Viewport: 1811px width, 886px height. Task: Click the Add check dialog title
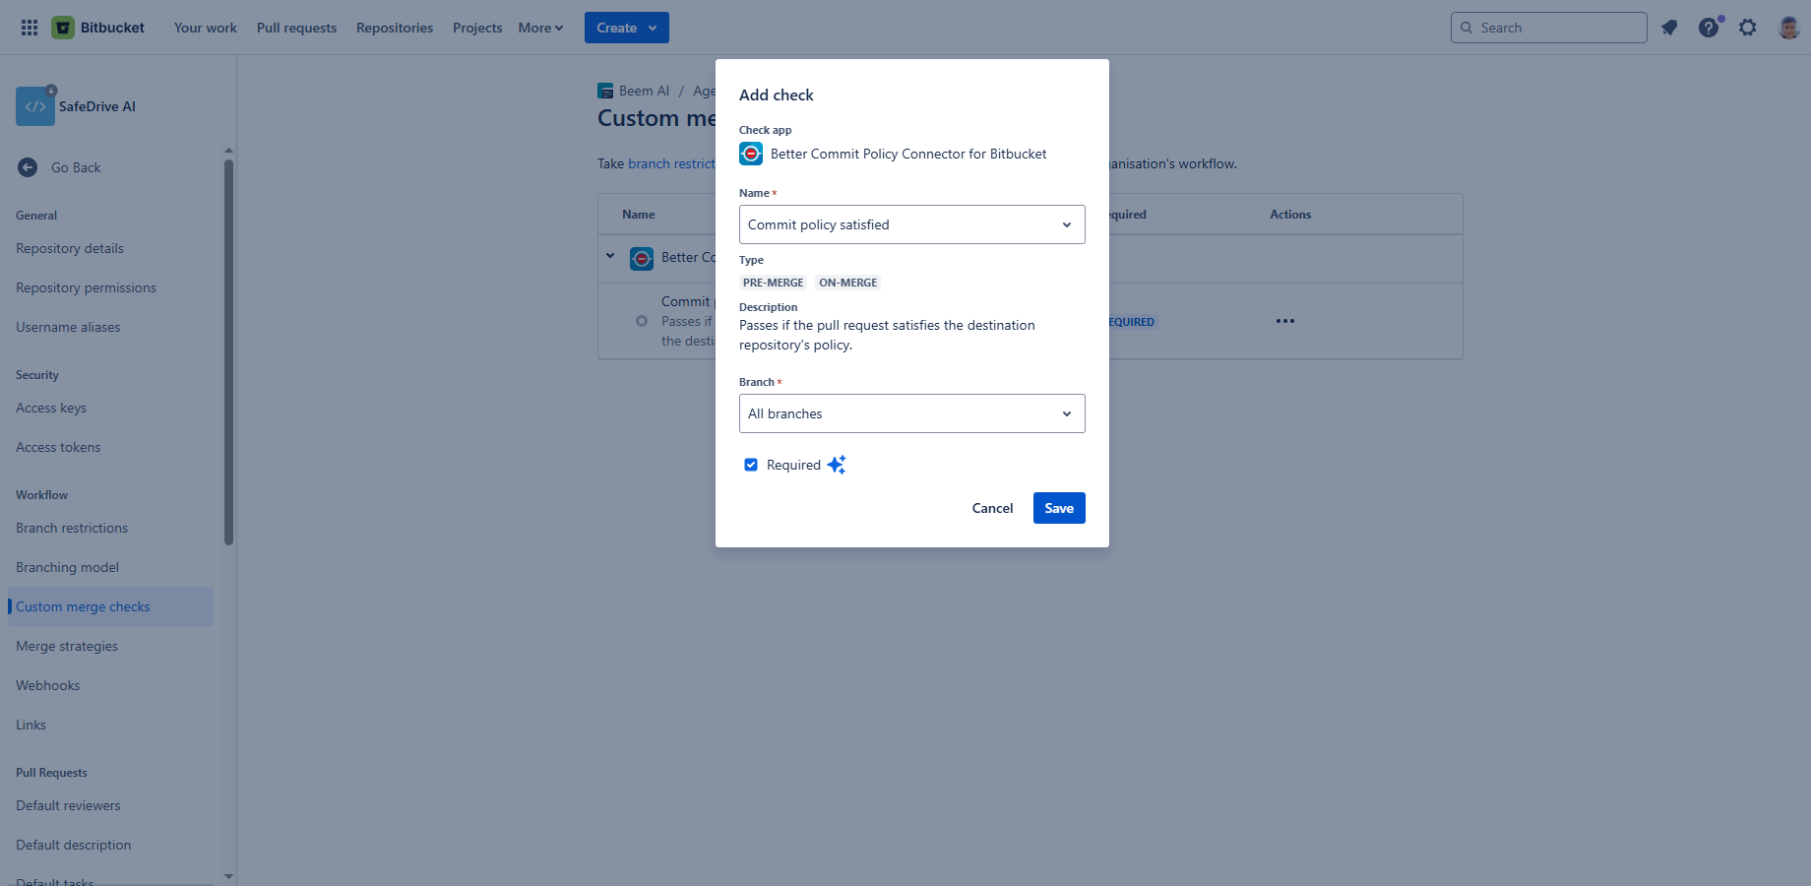(x=777, y=95)
